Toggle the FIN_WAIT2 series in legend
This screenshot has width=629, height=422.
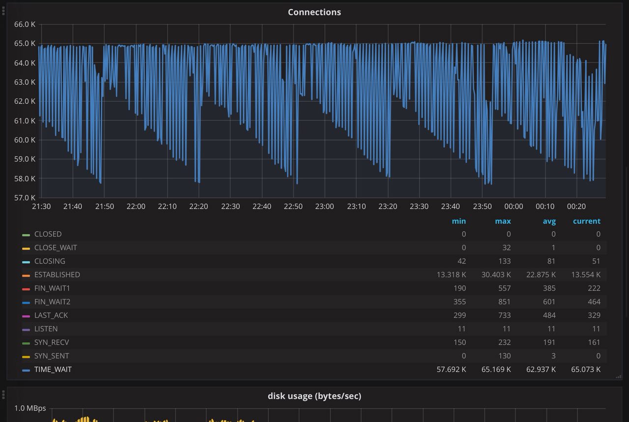point(53,302)
